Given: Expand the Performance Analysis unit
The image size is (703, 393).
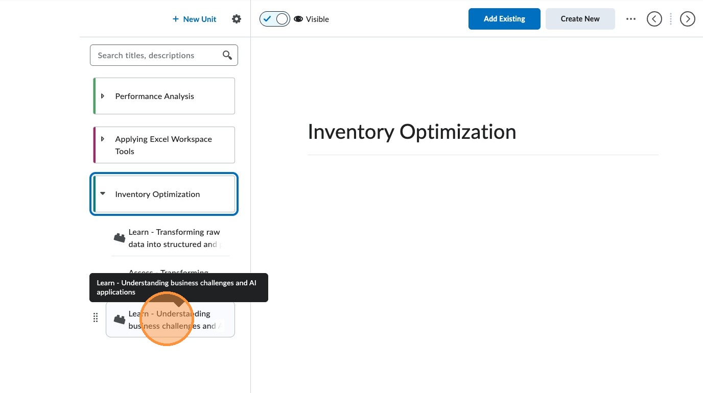Looking at the screenshot, I should pos(103,96).
